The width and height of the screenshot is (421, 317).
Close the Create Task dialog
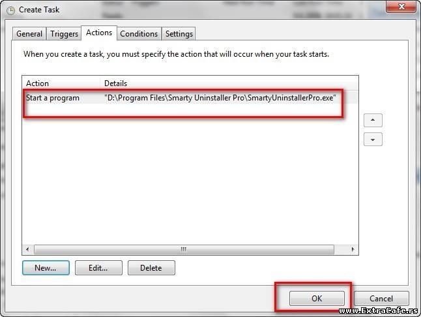click(x=401, y=6)
